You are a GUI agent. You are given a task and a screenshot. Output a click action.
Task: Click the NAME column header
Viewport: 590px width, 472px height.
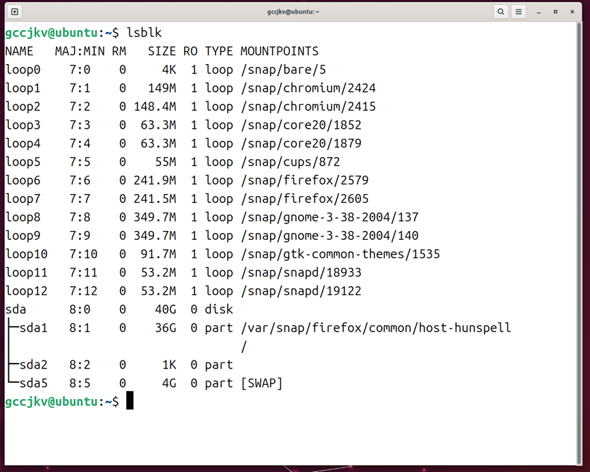(x=19, y=51)
